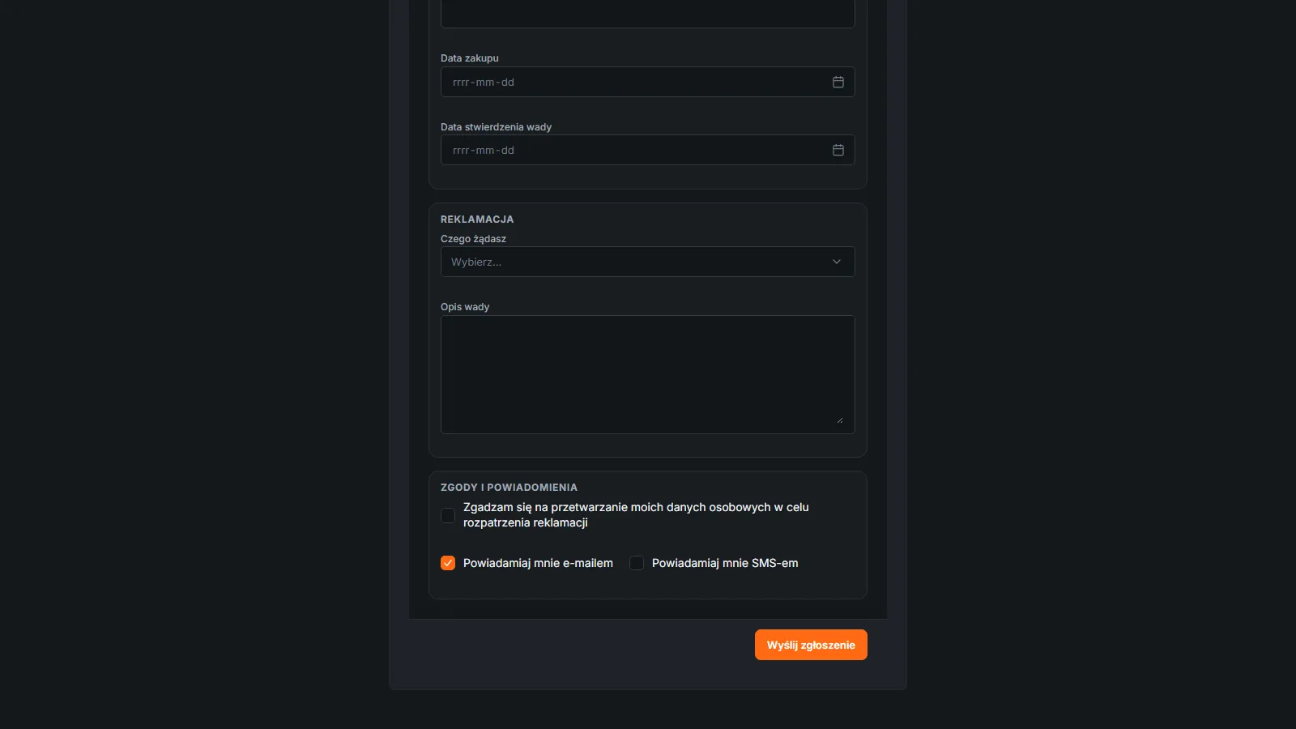Click the Wyślij zgłoszenie button
This screenshot has height=729, width=1296.
811,645
